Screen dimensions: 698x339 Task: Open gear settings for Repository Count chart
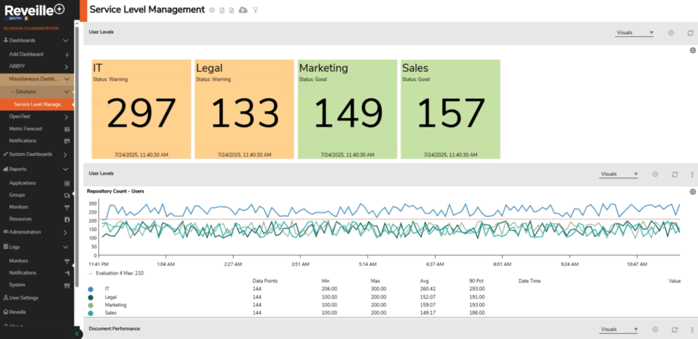point(693,192)
